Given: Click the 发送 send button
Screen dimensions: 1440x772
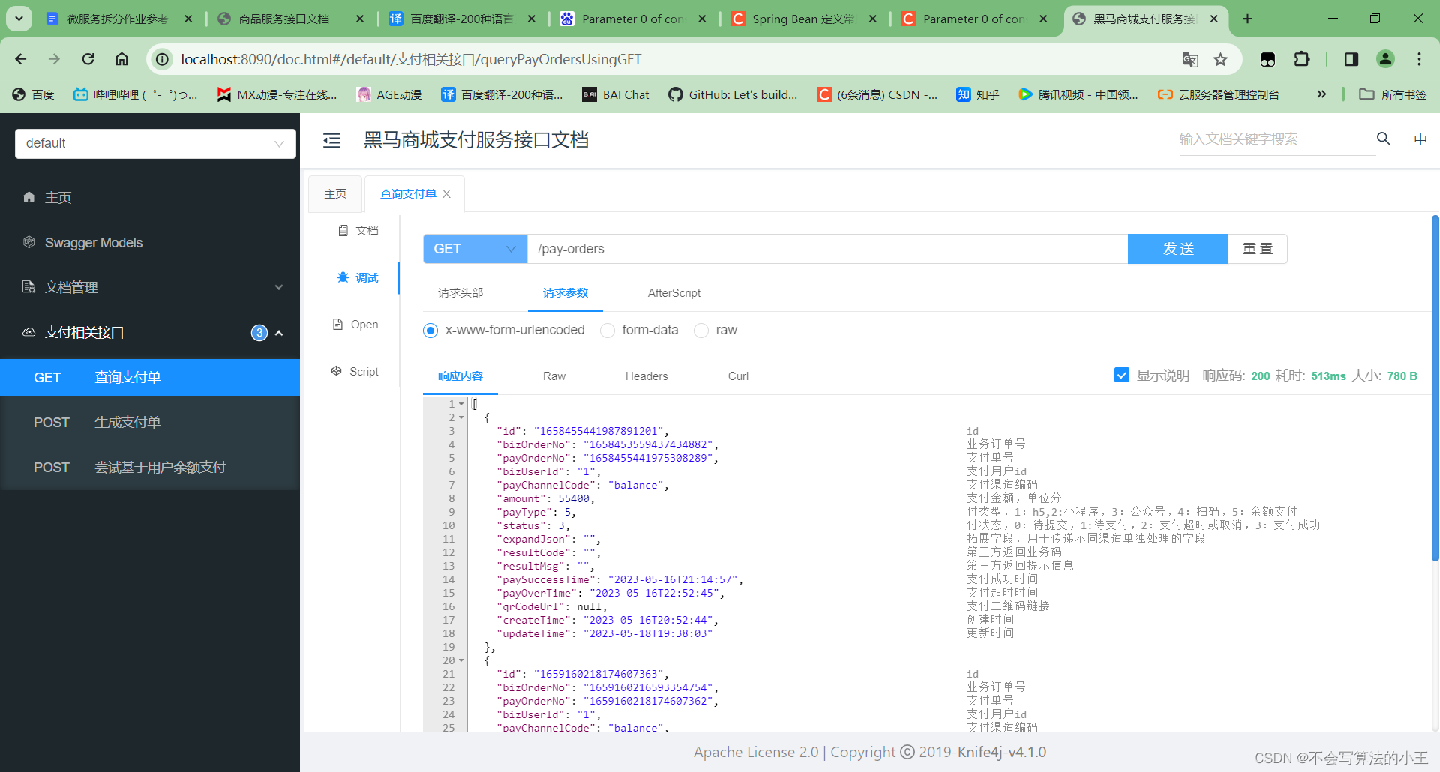Looking at the screenshot, I should pos(1178,249).
